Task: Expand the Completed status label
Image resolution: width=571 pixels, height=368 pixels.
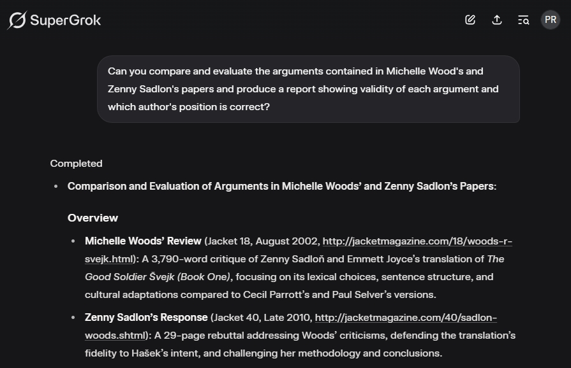Action: tap(76, 164)
